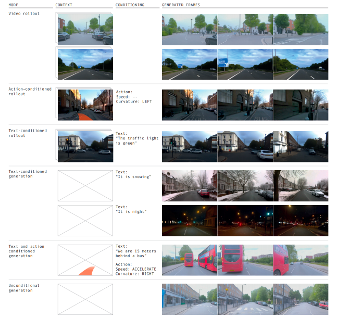
Task: Select 'Text and action conditioned generation' label
Action: [x=26, y=251]
